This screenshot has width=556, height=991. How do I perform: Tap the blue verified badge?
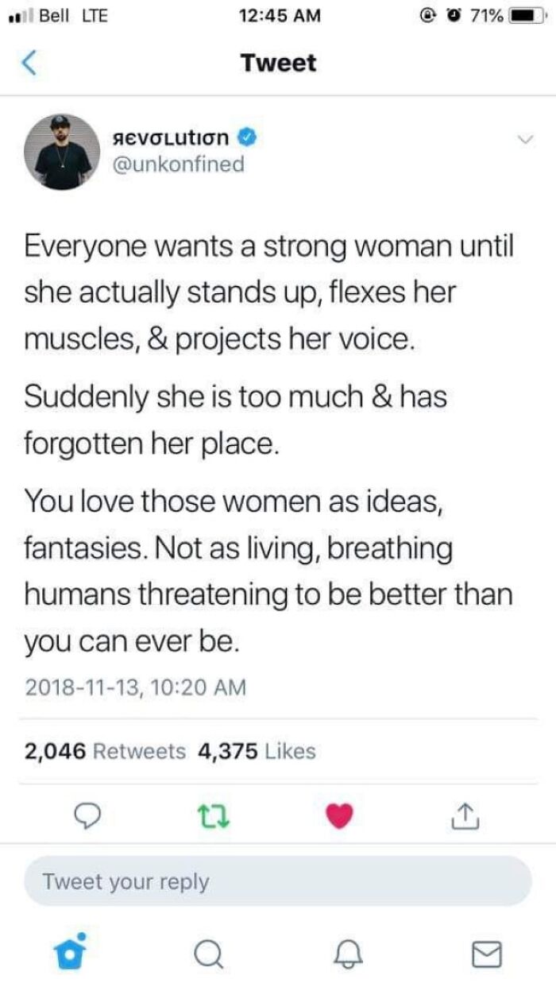[x=248, y=136]
